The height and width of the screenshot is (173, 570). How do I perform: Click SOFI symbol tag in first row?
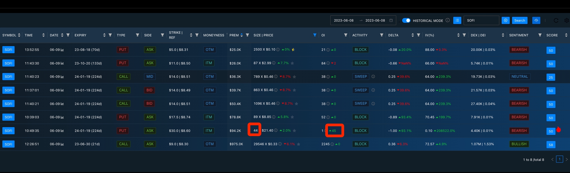point(8,50)
